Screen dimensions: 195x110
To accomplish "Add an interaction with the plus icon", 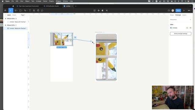I will pos(190,20).
